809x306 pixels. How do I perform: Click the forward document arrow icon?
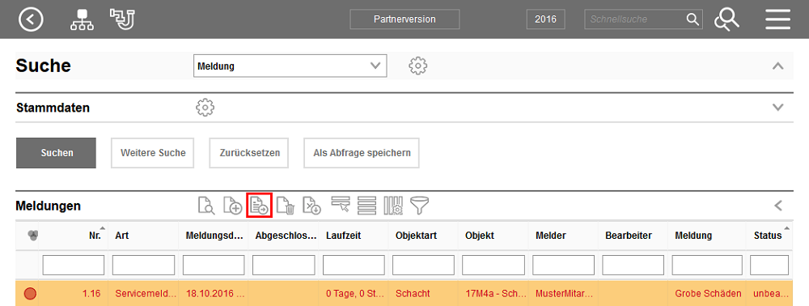tap(260, 206)
